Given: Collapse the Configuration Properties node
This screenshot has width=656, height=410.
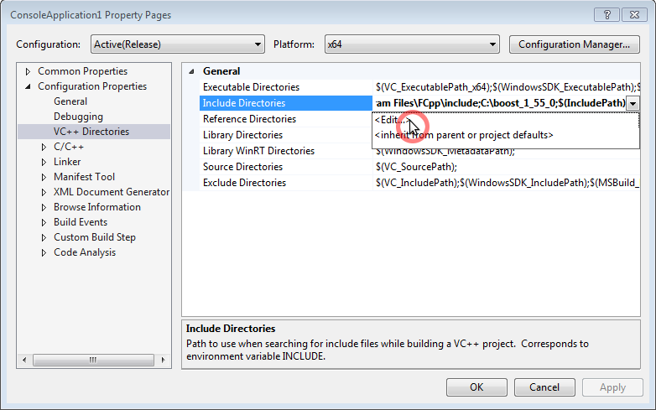Looking at the screenshot, I should pos(29,86).
